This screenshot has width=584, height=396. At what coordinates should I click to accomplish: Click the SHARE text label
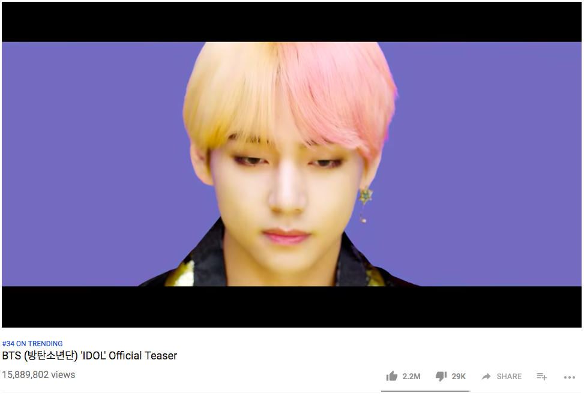[x=509, y=377]
